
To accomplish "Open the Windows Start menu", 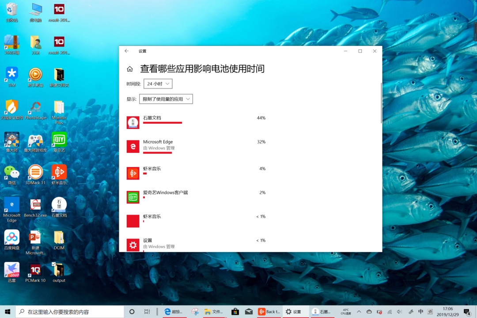I will click(8, 312).
